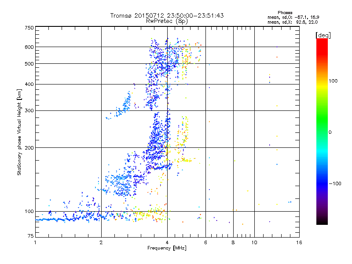Click y-axis tick label '400'

(29, 84)
